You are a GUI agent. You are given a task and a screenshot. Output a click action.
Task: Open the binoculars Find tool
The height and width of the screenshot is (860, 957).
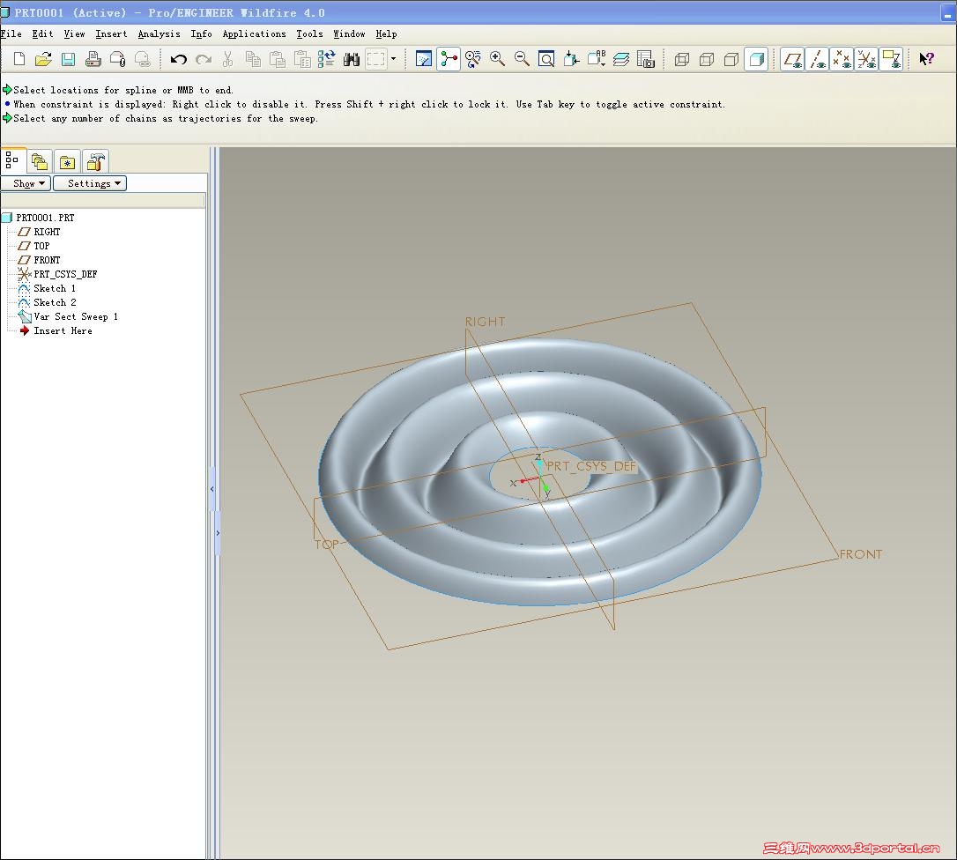click(x=351, y=59)
